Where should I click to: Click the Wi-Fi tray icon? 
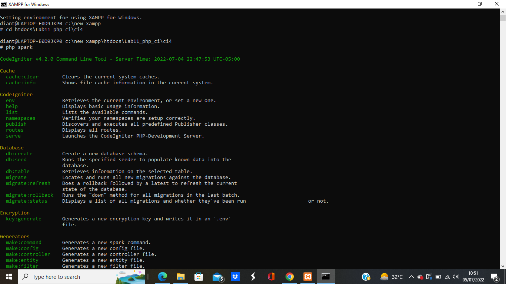click(x=448, y=277)
